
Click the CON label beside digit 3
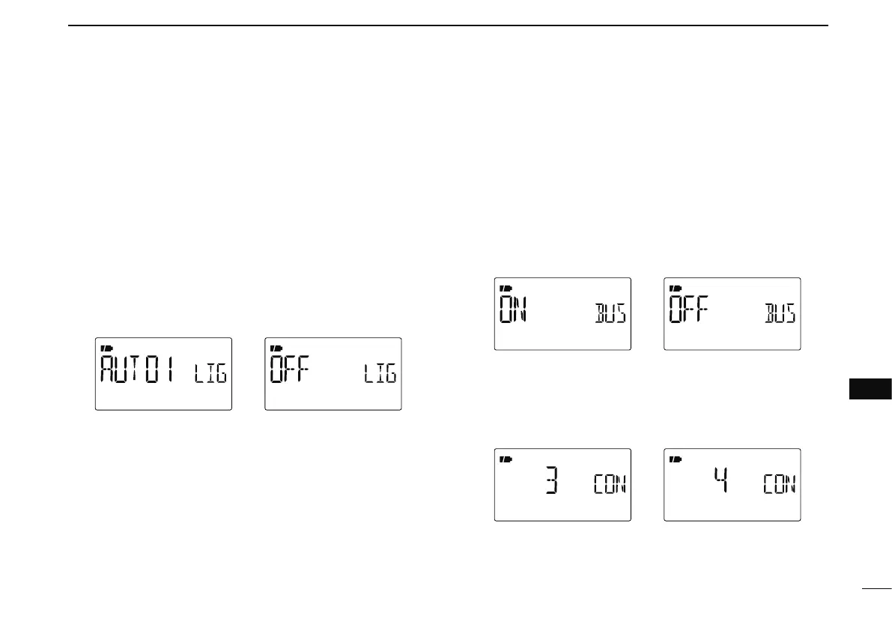(610, 484)
